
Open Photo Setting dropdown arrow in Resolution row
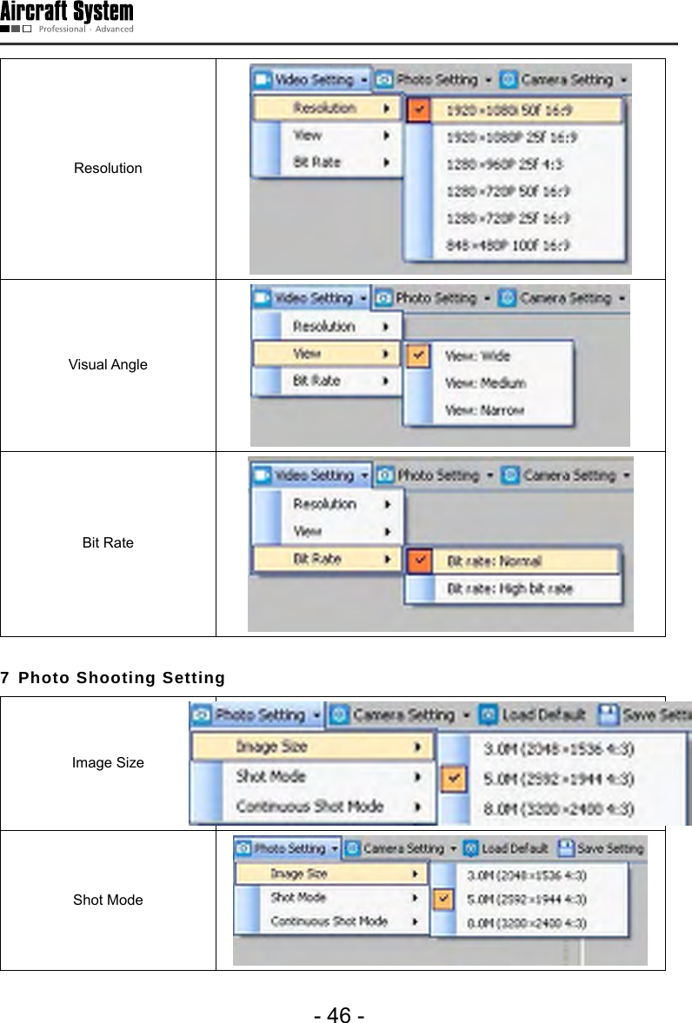click(488, 80)
